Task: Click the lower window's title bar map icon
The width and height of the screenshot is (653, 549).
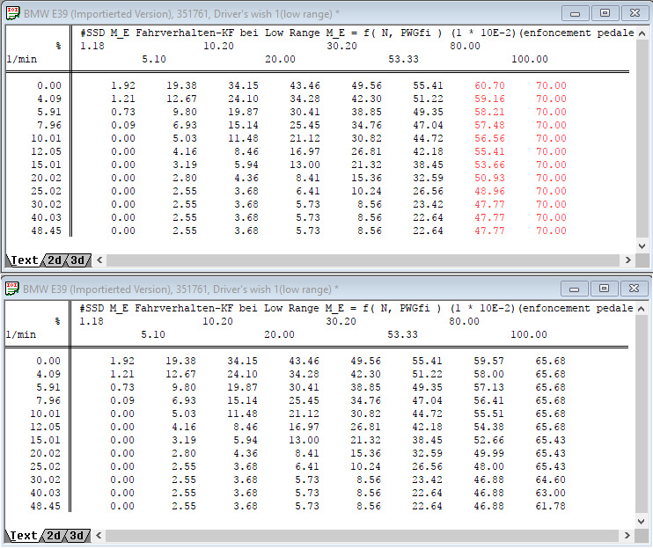Action: coord(12,288)
